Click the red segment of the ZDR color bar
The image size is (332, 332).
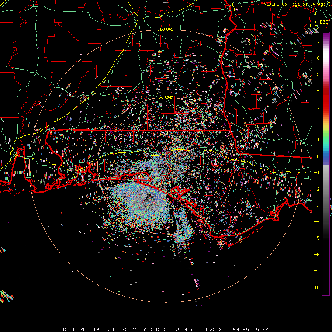click(x=326, y=99)
